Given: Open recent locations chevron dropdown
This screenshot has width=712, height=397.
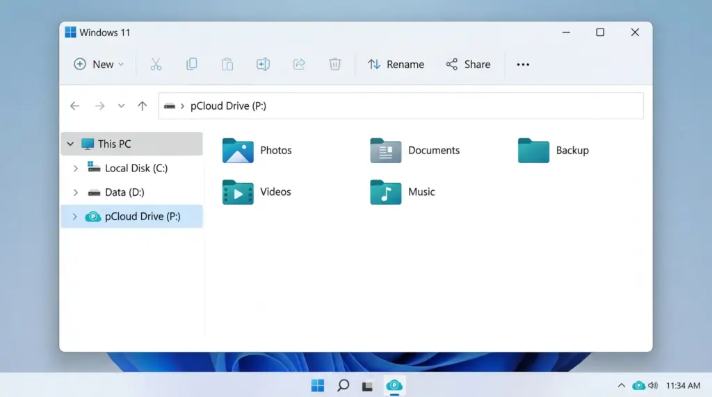Looking at the screenshot, I should coord(121,106).
